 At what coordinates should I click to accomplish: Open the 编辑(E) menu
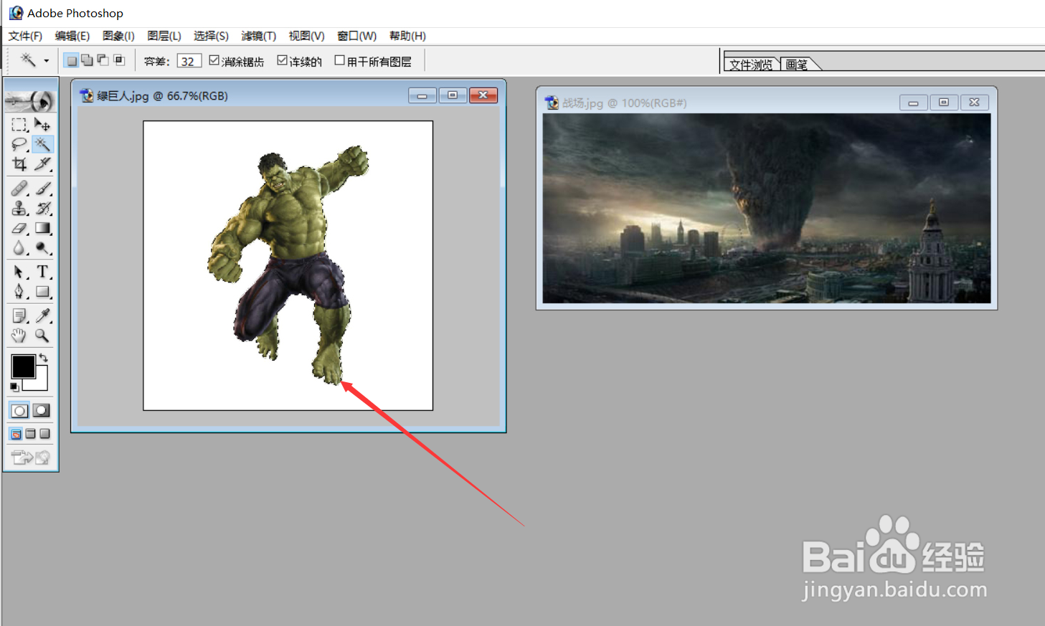tap(72, 36)
